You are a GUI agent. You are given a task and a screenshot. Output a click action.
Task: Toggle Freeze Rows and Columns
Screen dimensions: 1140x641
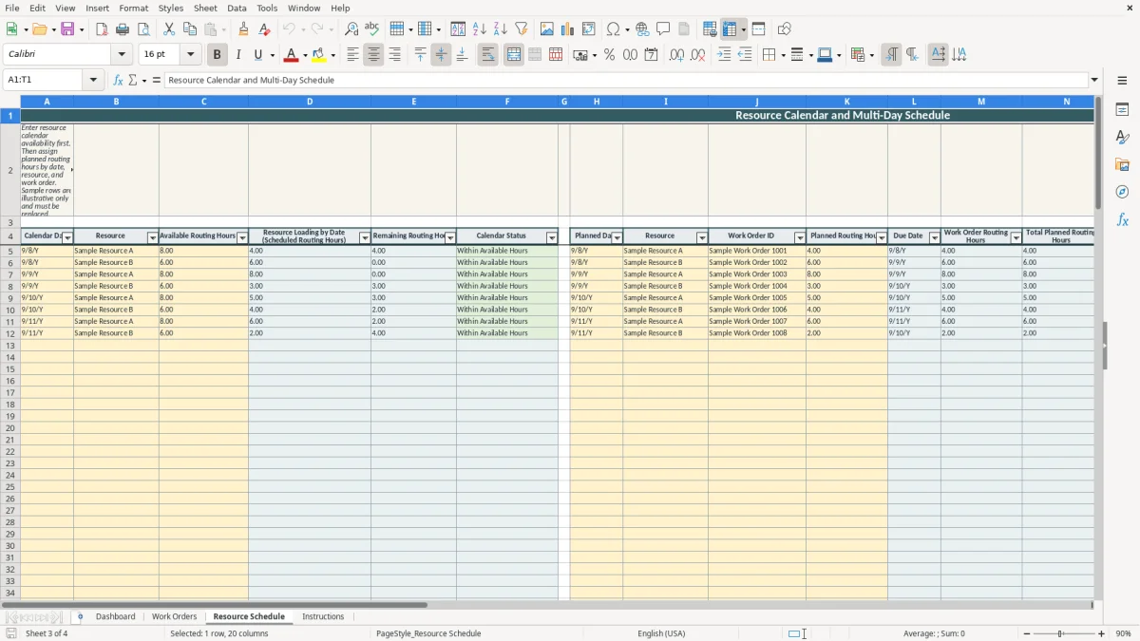coord(730,29)
